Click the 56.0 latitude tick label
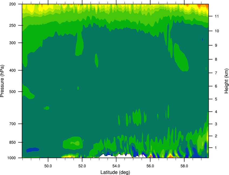The height and width of the screenshot is (175, 229). pos(150,166)
